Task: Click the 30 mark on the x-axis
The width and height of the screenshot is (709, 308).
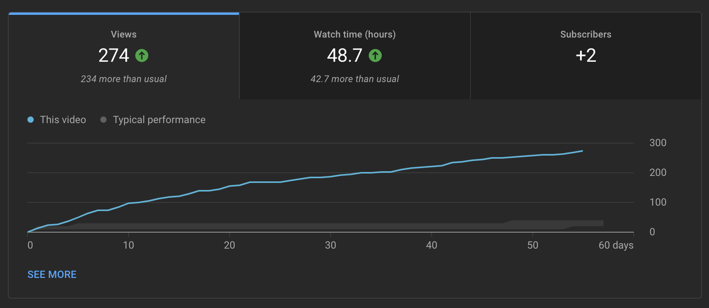Action: 330,245
